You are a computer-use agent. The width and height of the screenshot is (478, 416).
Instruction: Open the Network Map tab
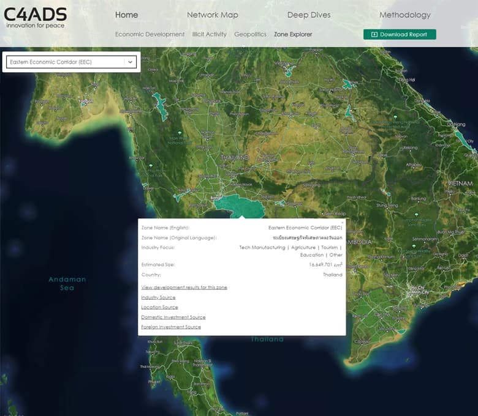click(212, 15)
